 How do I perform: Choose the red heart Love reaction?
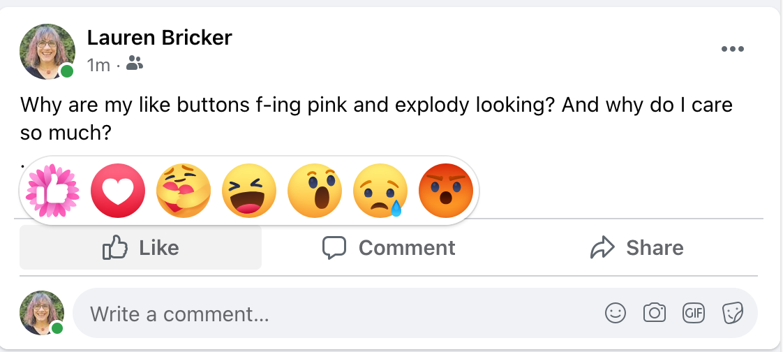[118, 191]
